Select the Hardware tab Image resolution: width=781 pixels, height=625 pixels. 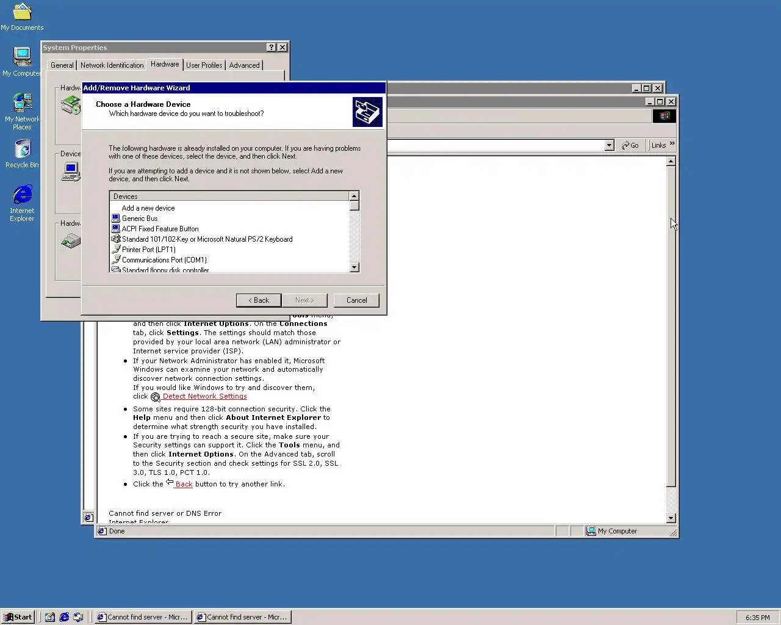coord(165,64)
